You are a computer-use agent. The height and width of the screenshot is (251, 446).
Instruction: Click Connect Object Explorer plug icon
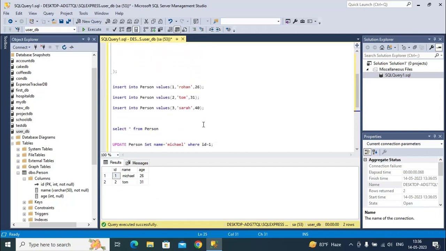click(x=36, y=47)
